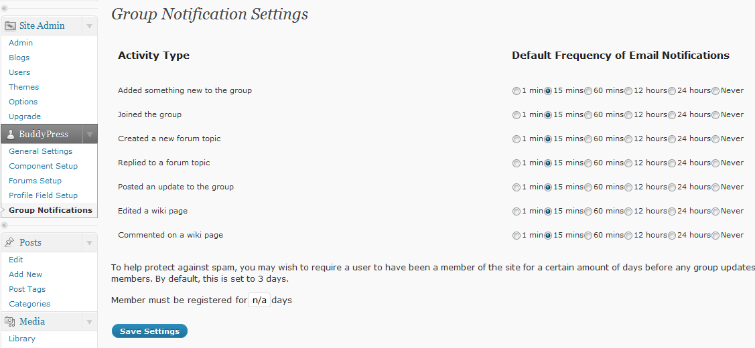Click the Media section icon

pos(9,321)
